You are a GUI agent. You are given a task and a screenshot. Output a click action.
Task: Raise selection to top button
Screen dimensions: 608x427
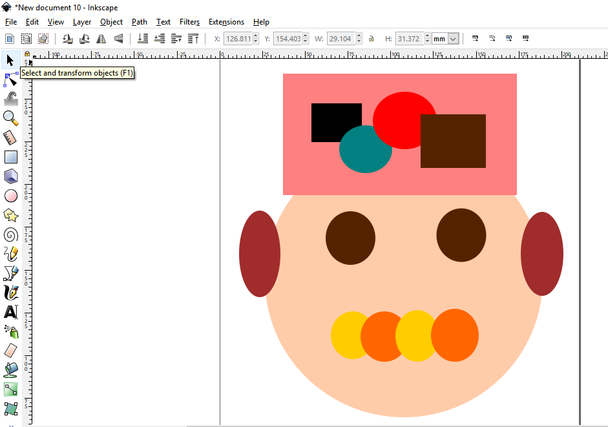(193, 39)
